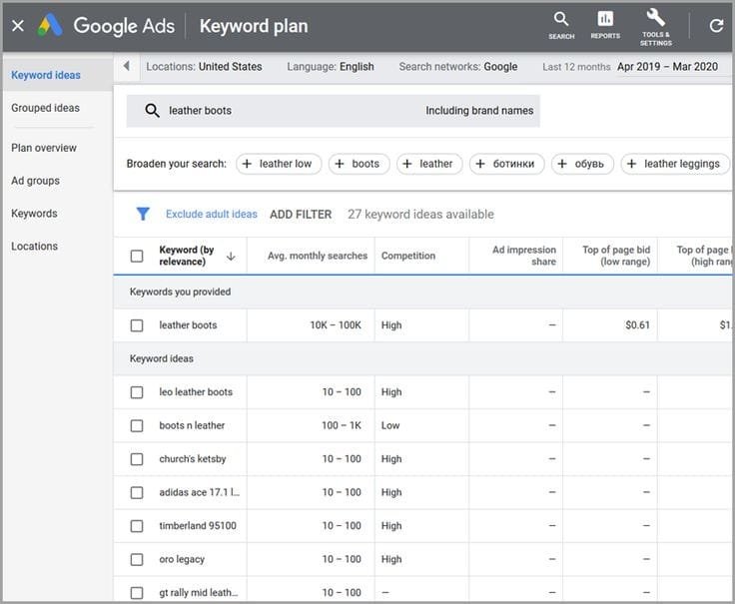Click the filter funnel icon

click(x=143, y=214)
